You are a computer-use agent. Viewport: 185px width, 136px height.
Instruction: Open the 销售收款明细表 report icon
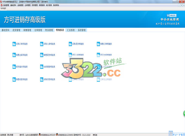(14, 79)
